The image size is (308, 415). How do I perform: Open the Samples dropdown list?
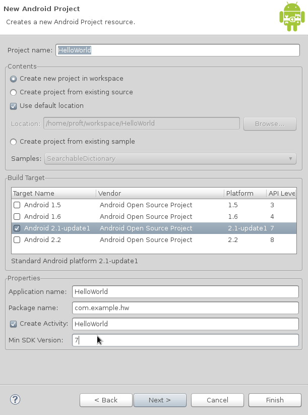[x=170, y=158]
